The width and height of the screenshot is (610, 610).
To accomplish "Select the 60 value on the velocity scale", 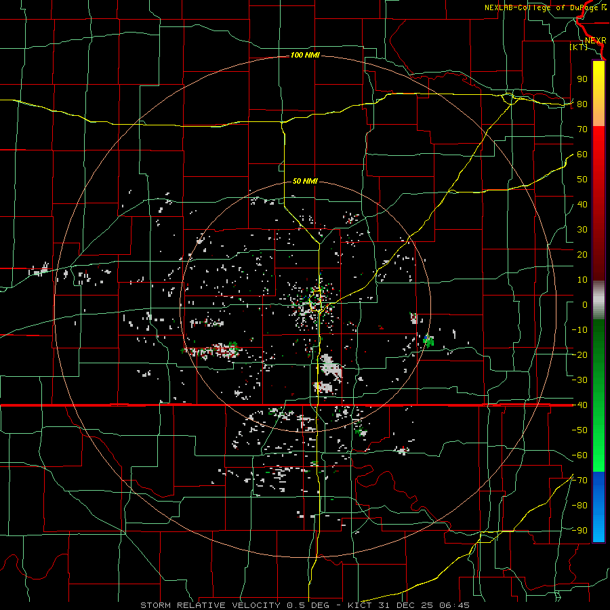I will point(582,155).
